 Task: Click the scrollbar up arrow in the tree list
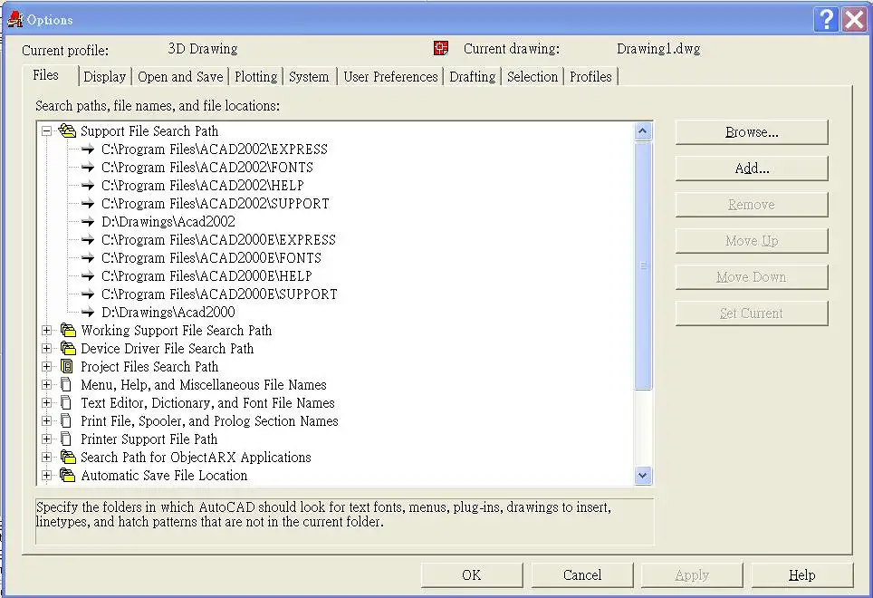pos(642,131)
